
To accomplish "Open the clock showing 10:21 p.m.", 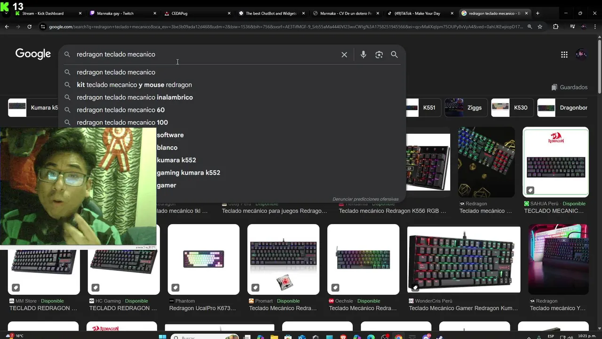I will (587, 337).
